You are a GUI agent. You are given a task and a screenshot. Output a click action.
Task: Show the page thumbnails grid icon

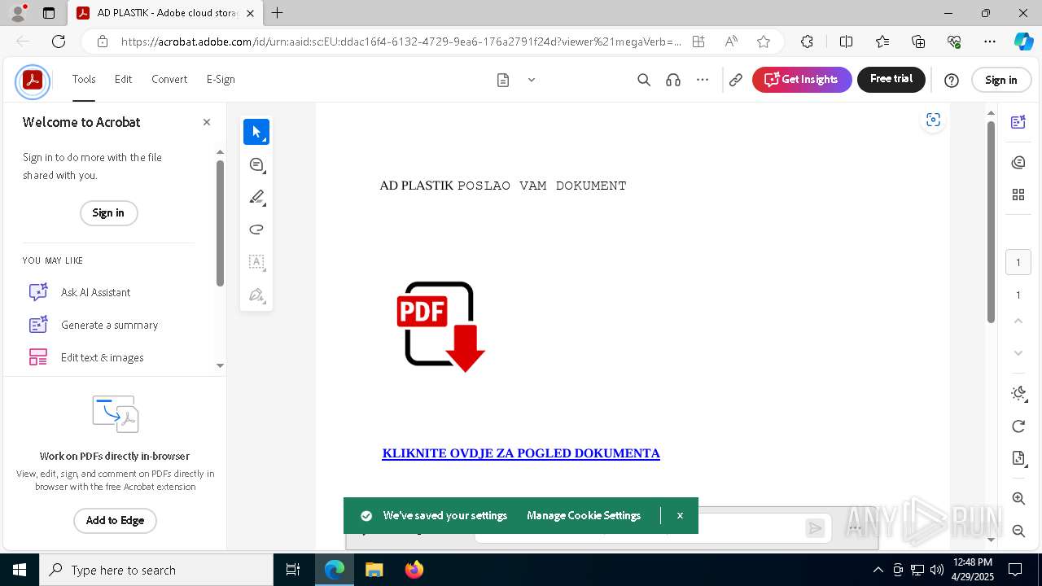(1018, 195)
